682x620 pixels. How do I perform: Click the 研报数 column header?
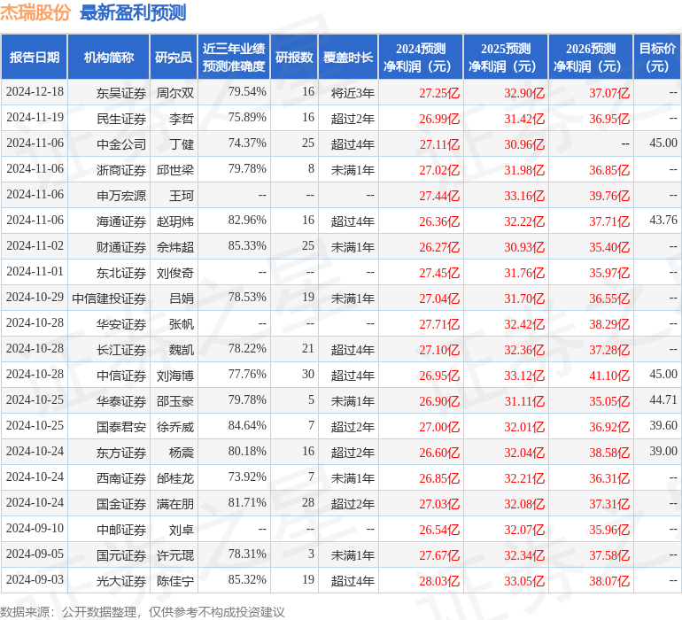(294, 57)
